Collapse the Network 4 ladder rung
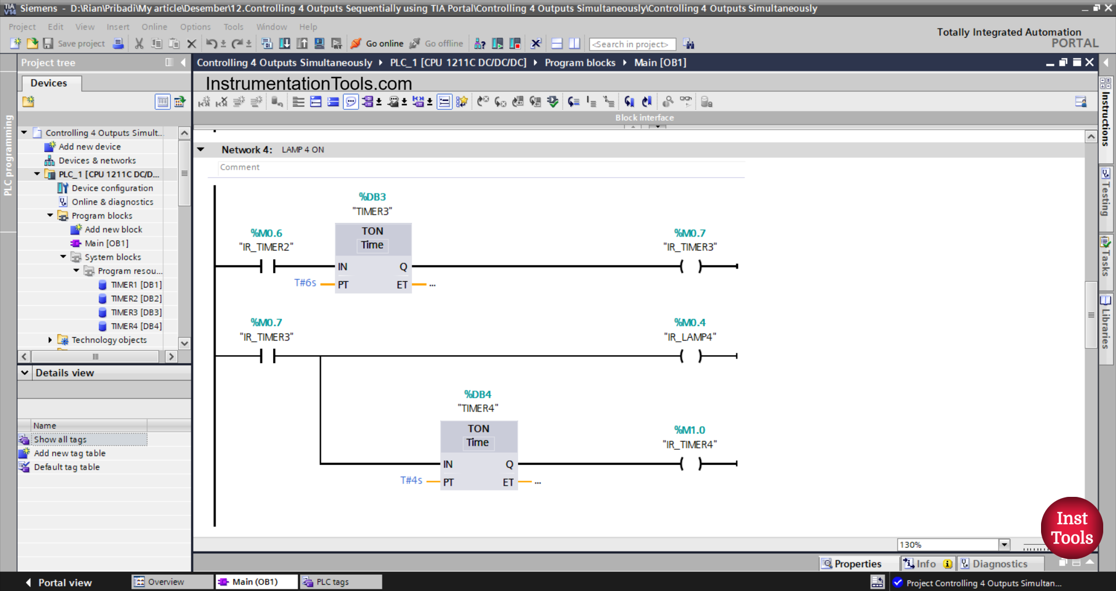This screenshot has height=591, width=1116. coord(201,149)
